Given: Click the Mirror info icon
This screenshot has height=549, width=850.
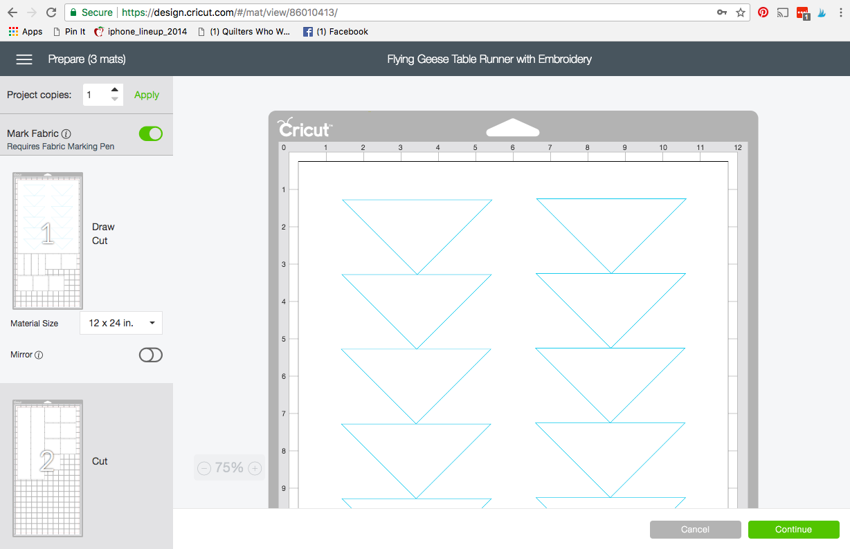Looking at the screenshot, I should click(39, 355).
